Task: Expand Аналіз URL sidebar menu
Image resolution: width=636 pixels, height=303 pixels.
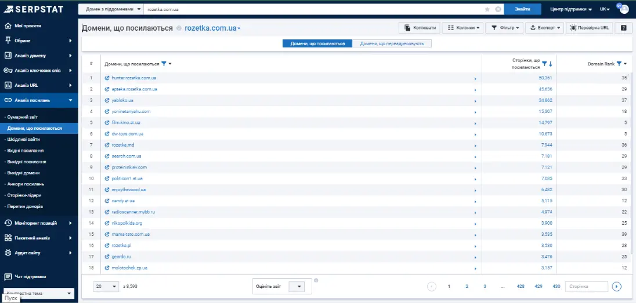Action: click(x=39, y=86)
